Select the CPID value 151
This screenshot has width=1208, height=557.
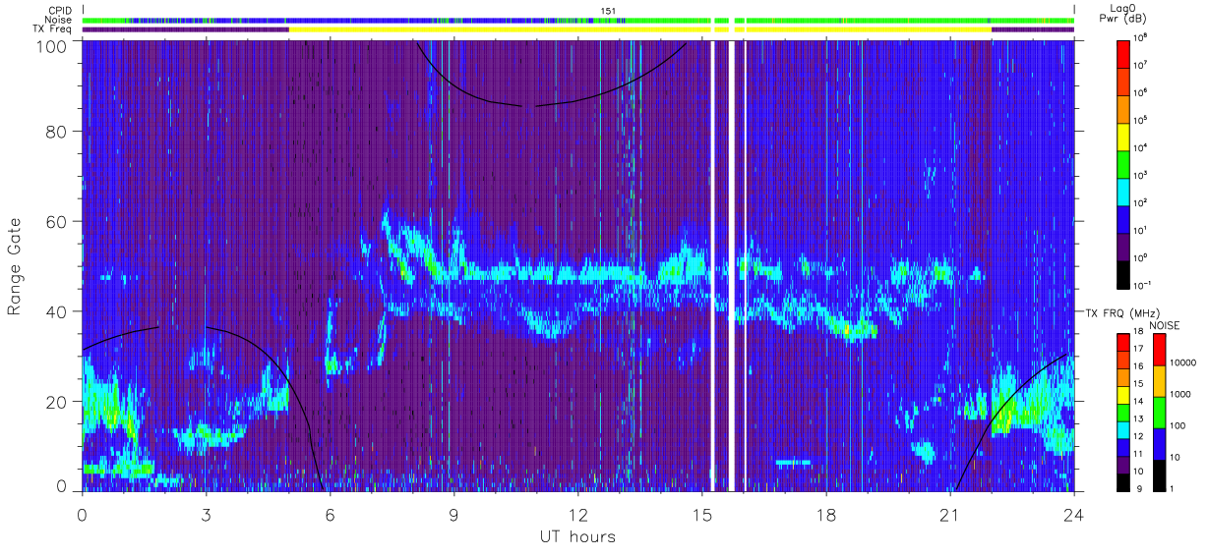pyautogui.click(x=609, y=11)
